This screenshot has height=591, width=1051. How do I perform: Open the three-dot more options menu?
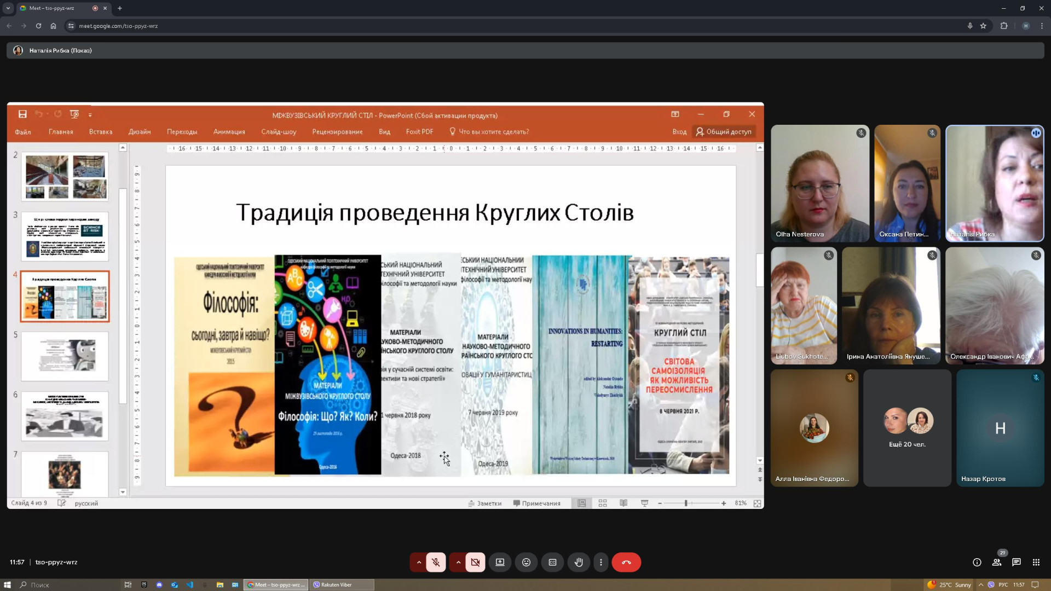(601, 562)
